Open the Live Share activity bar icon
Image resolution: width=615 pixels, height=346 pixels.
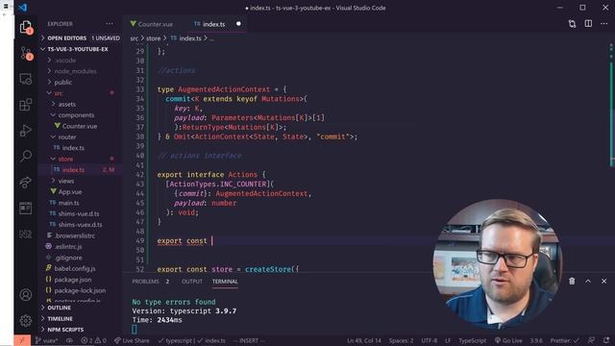[26, 182]
